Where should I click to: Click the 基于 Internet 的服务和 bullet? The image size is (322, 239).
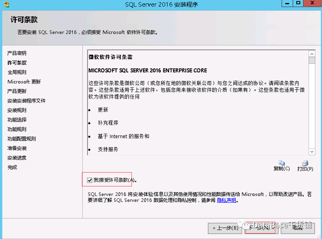click(x=123, y=136)
